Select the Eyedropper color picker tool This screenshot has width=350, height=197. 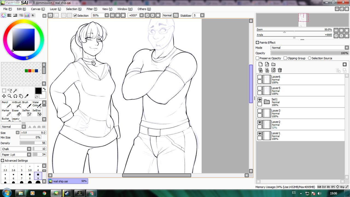click(27, 96)
